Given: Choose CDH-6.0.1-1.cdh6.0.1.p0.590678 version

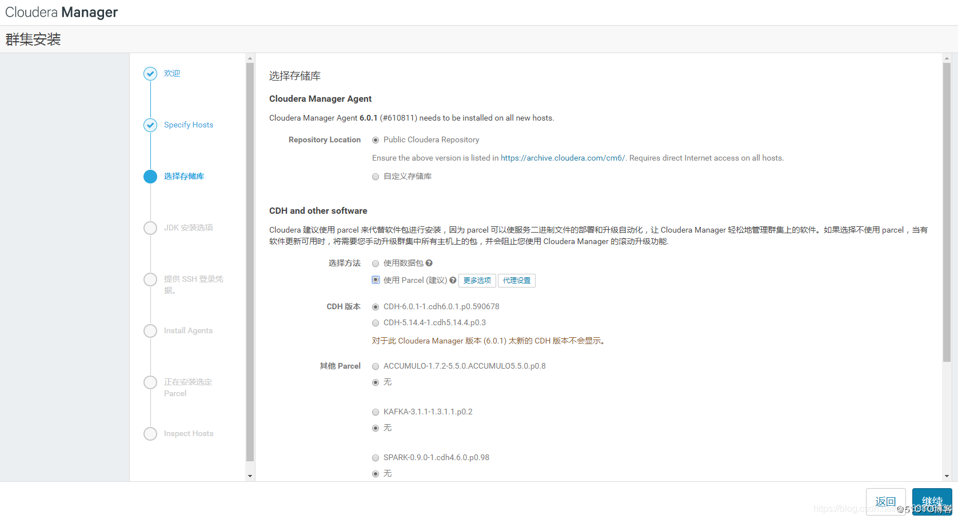Looking at the screenshot, I should coord(376,307).
